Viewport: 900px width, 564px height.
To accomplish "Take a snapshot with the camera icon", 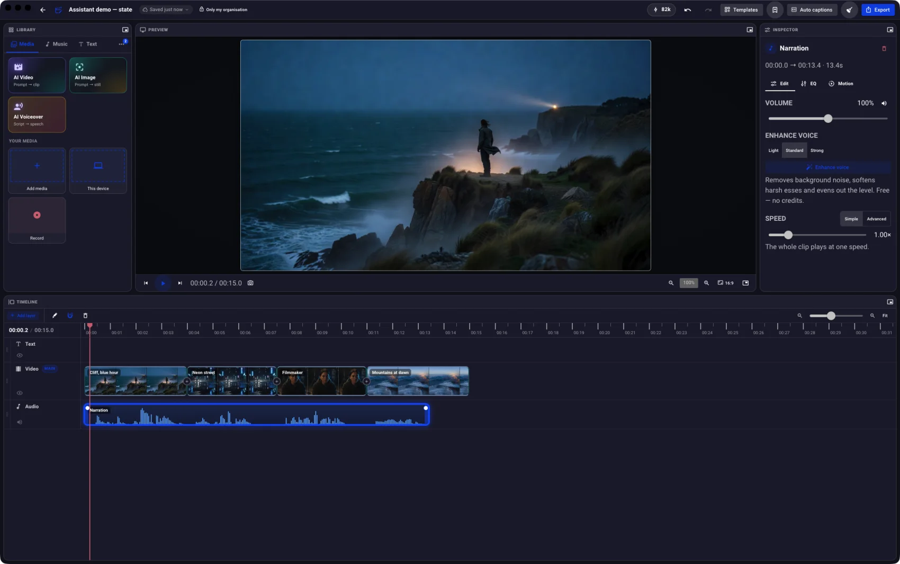I will 250,283.
